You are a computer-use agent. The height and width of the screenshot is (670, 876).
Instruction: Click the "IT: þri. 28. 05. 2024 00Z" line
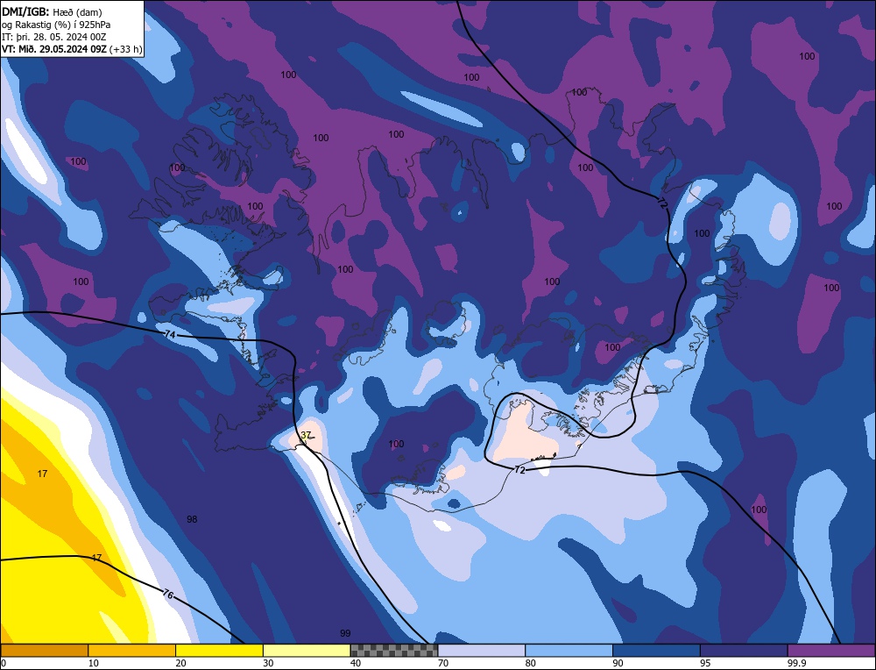(53, 37)
